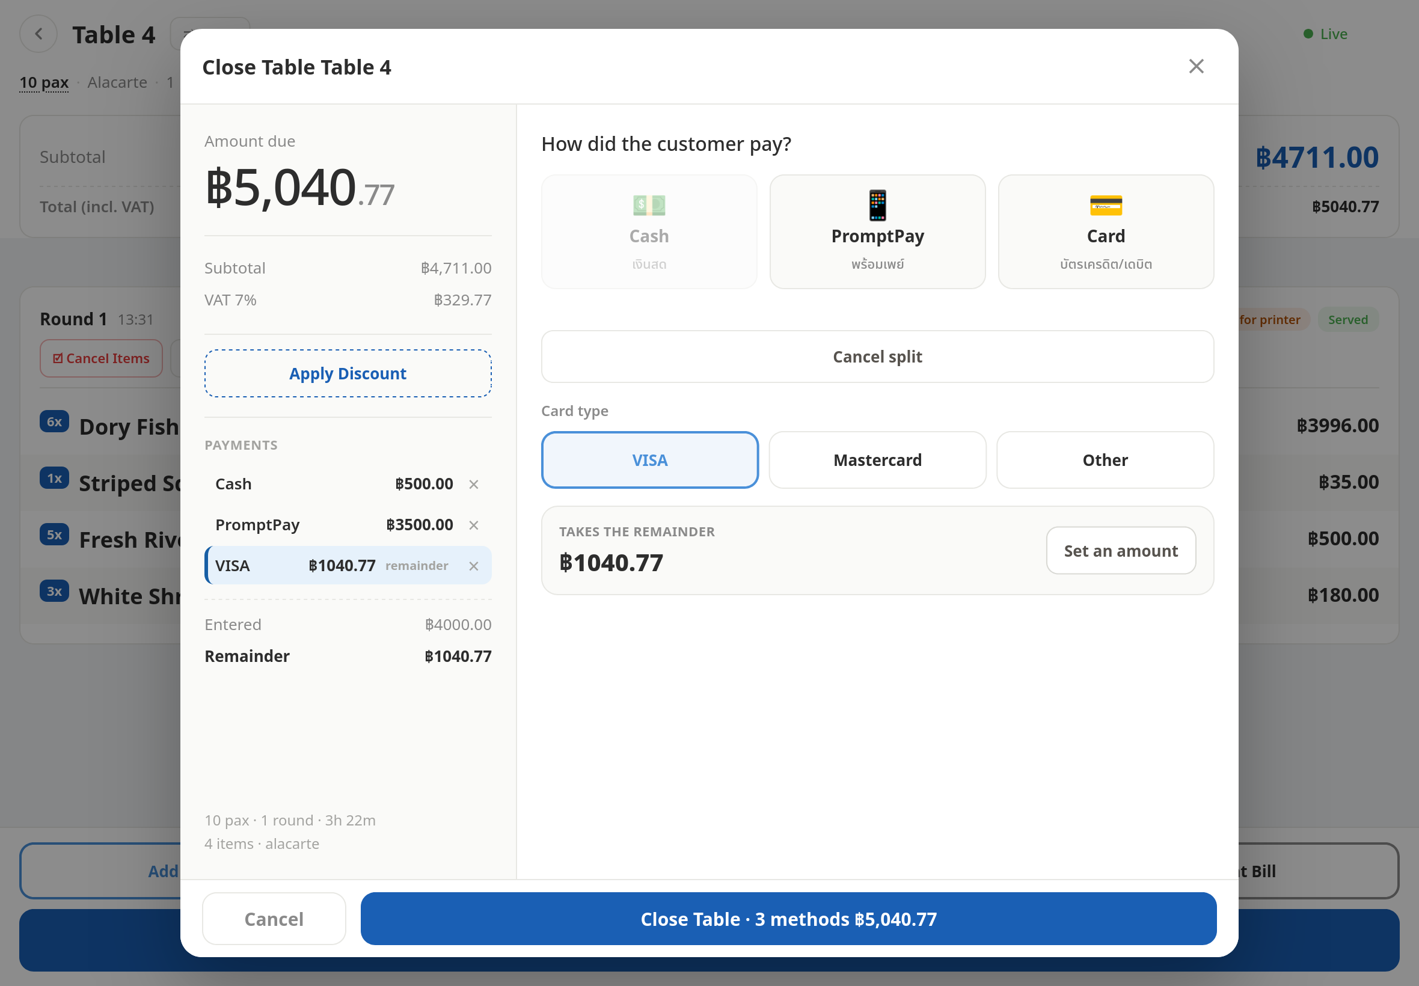Select the Cash payment method card

pyautogui.click(x=649, y=231)
